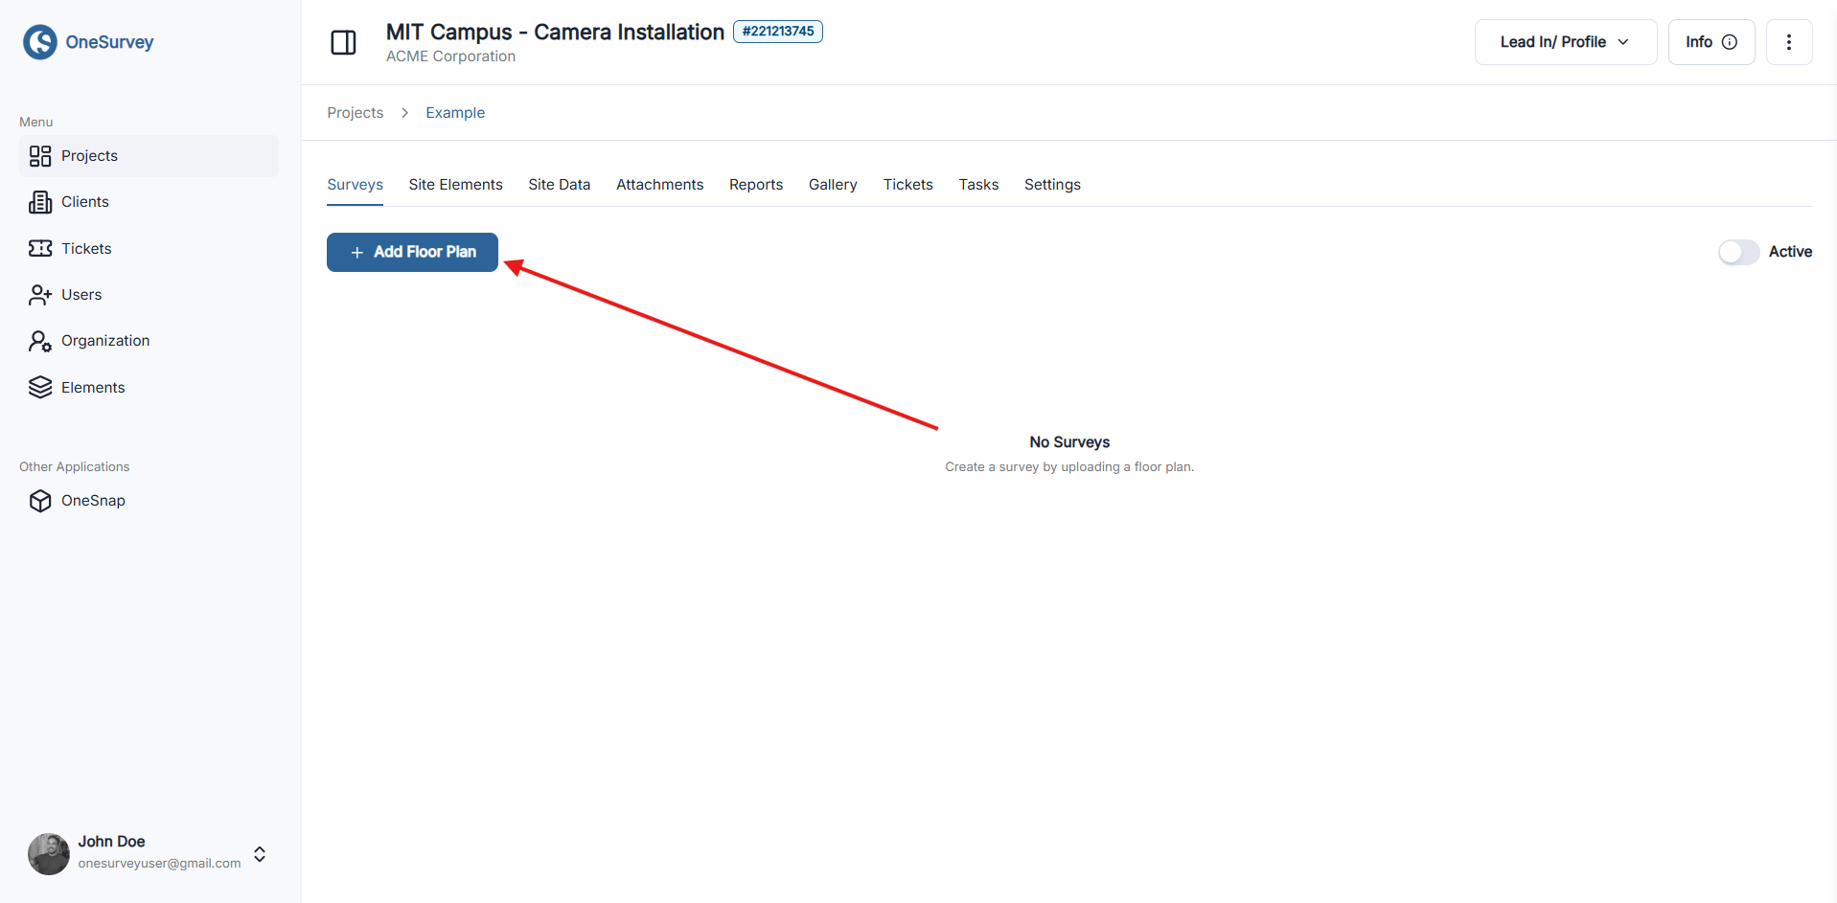Screen dimensions: 1837x903
Task: Open the Lead In/ Profile dropdown
Action: point(1564,41)
